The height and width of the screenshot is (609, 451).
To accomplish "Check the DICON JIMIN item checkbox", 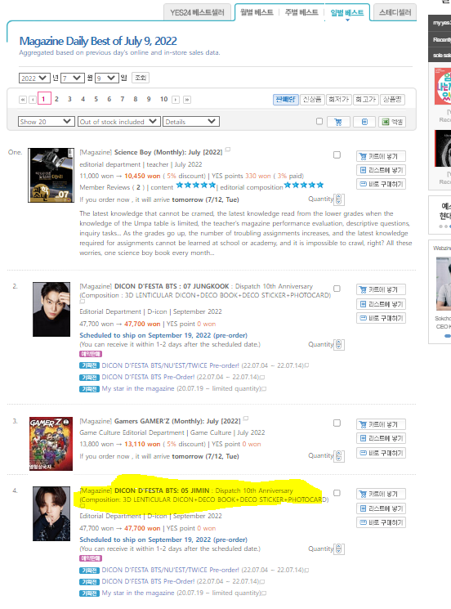I will pos(337,493).
